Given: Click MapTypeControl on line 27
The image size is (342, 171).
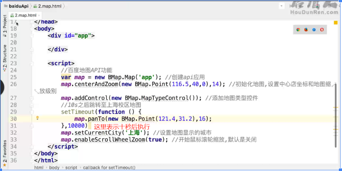Looking at the screenshot, I should [165, 98].
